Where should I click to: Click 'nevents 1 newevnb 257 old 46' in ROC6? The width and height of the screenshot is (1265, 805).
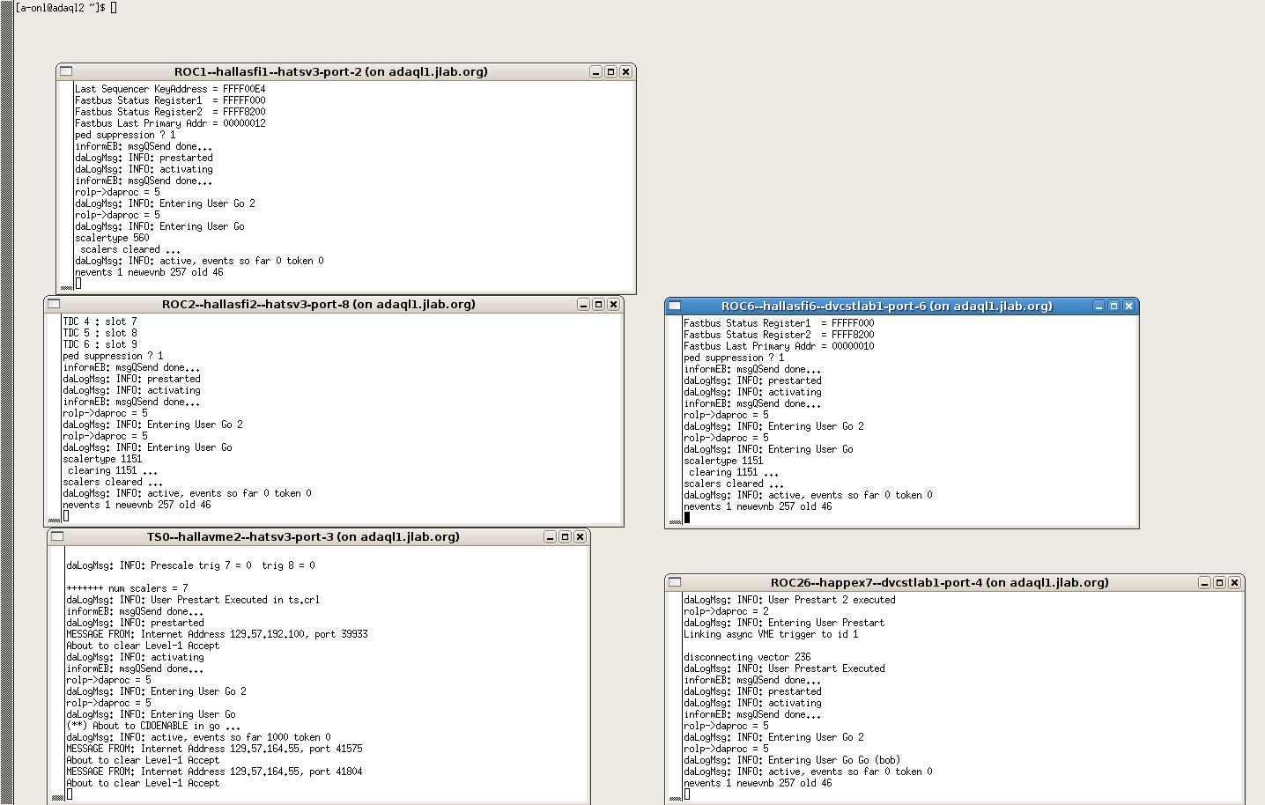tap(758, 506)
